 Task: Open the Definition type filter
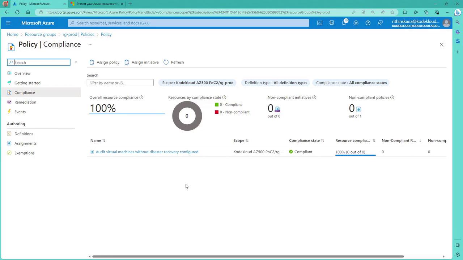point(276,83)
